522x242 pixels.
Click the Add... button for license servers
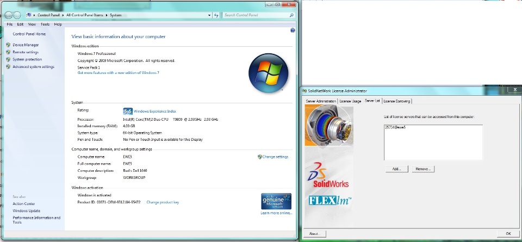397,169
